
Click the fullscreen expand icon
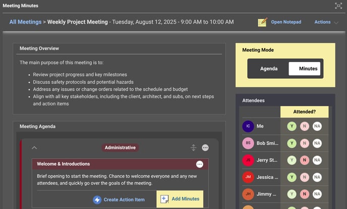click(x=338, y=6)
